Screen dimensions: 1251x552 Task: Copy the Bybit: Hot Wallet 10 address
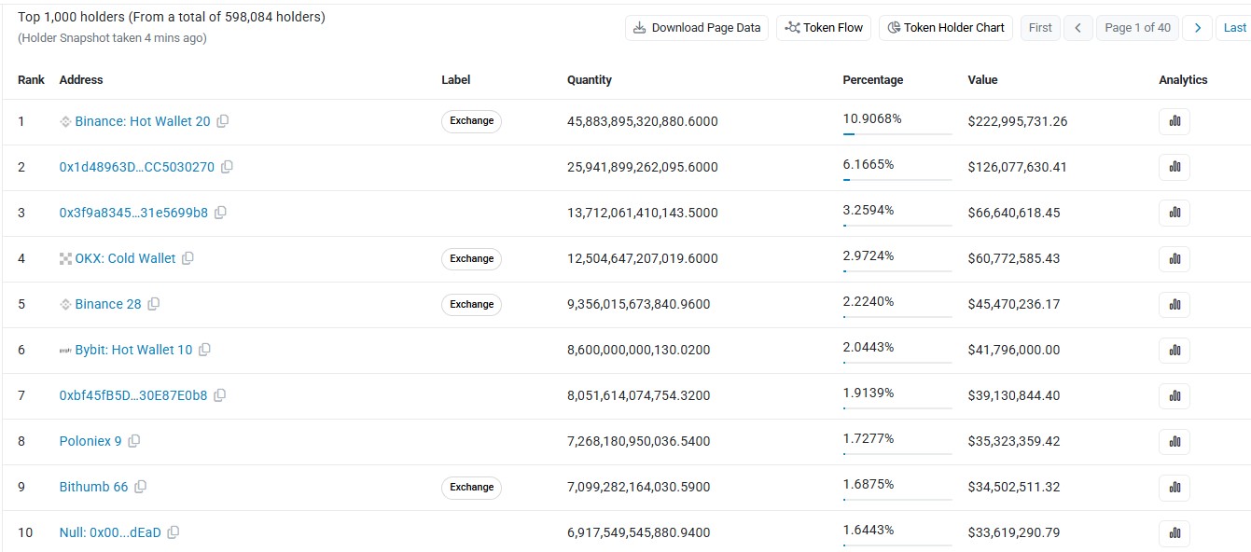click(204, 350)
